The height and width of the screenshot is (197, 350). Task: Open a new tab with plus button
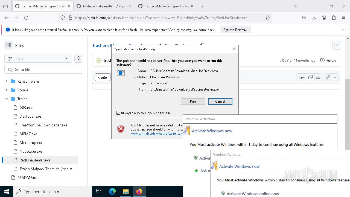[x=202, y=6]
